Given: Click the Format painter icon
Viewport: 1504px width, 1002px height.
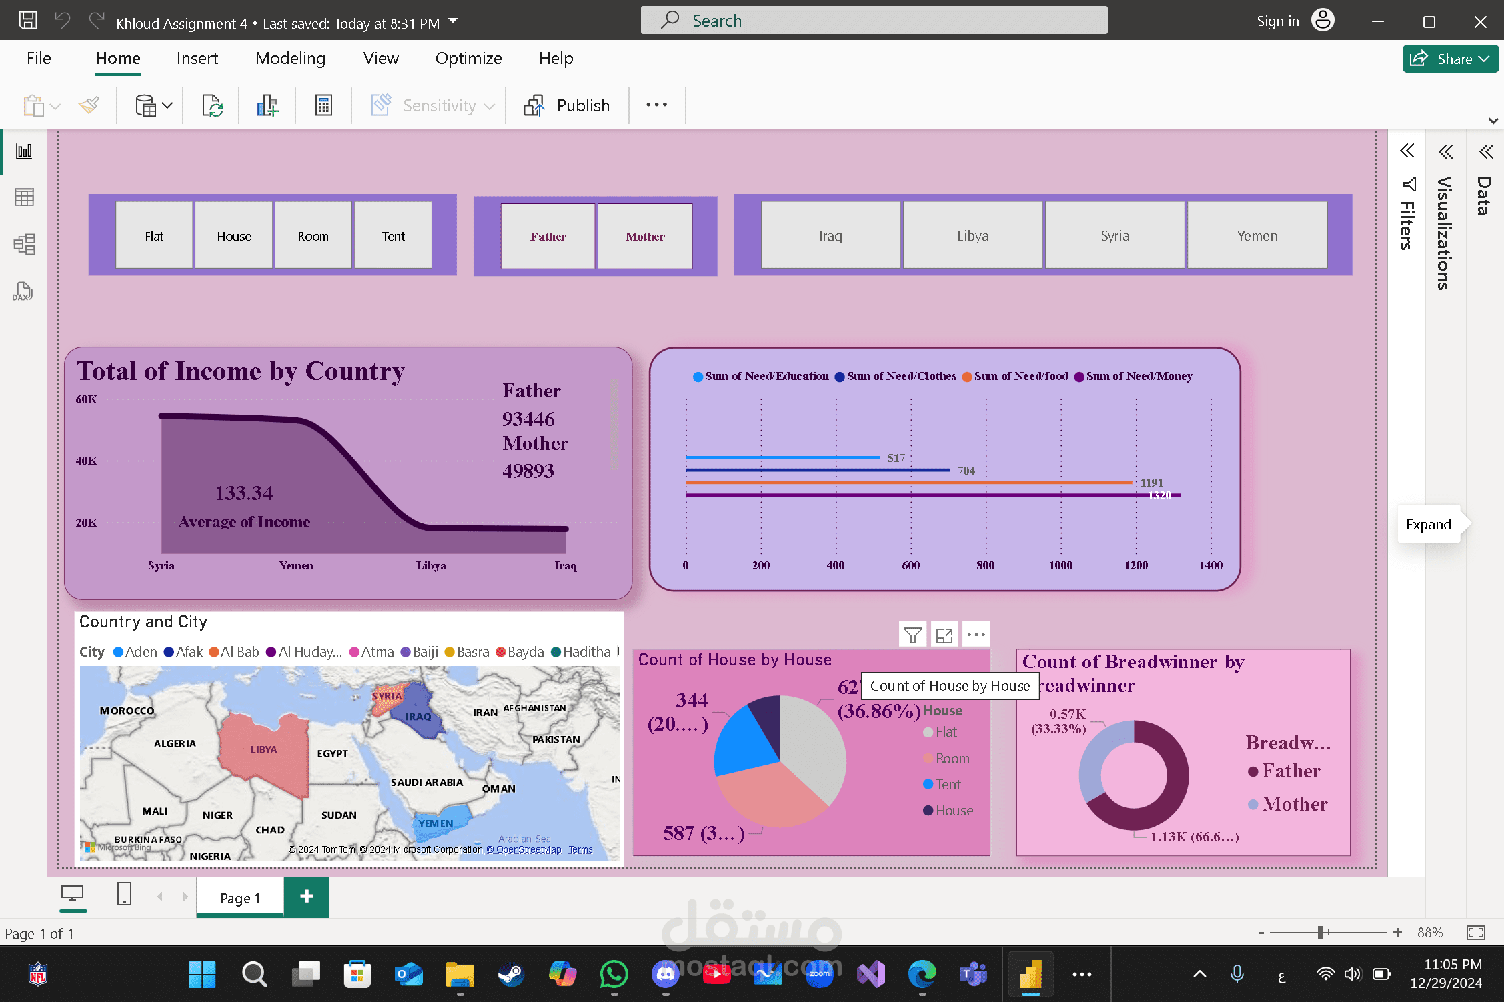Looking at the screenshot, I should coord(89,105).
